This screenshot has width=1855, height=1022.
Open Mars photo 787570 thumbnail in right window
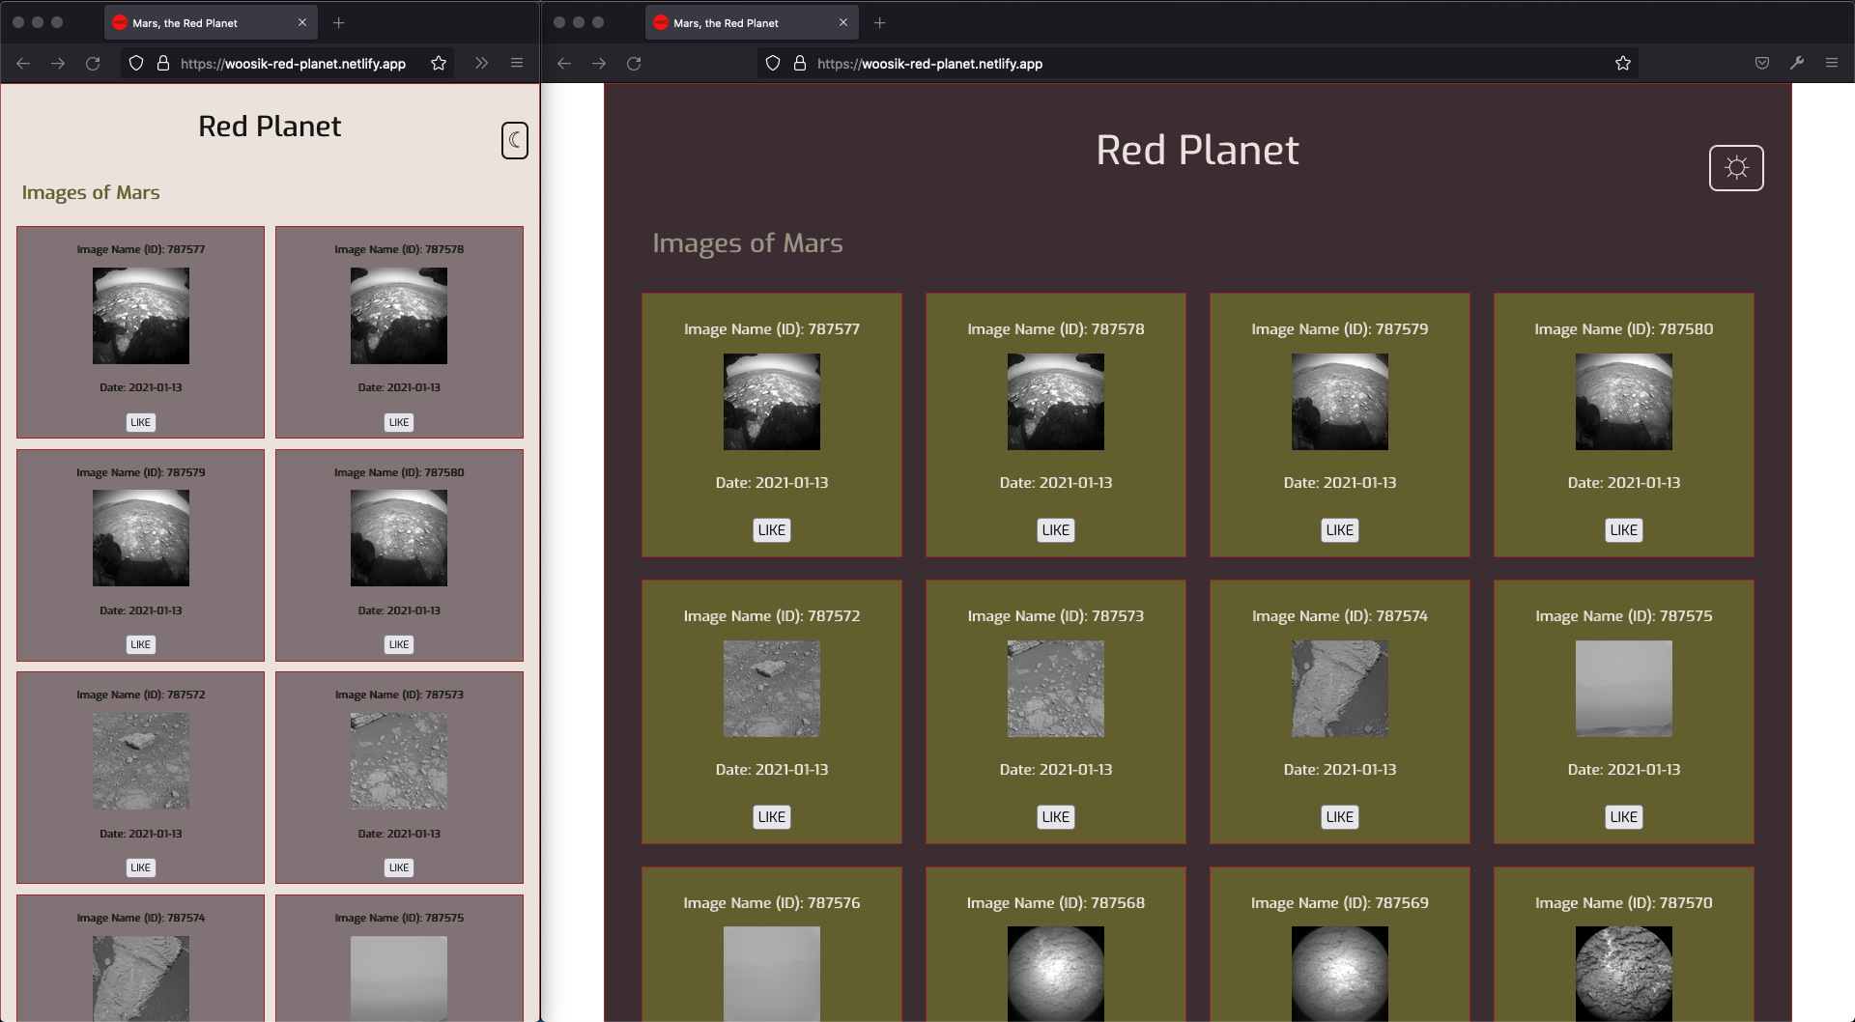(x=1624, y=974)
